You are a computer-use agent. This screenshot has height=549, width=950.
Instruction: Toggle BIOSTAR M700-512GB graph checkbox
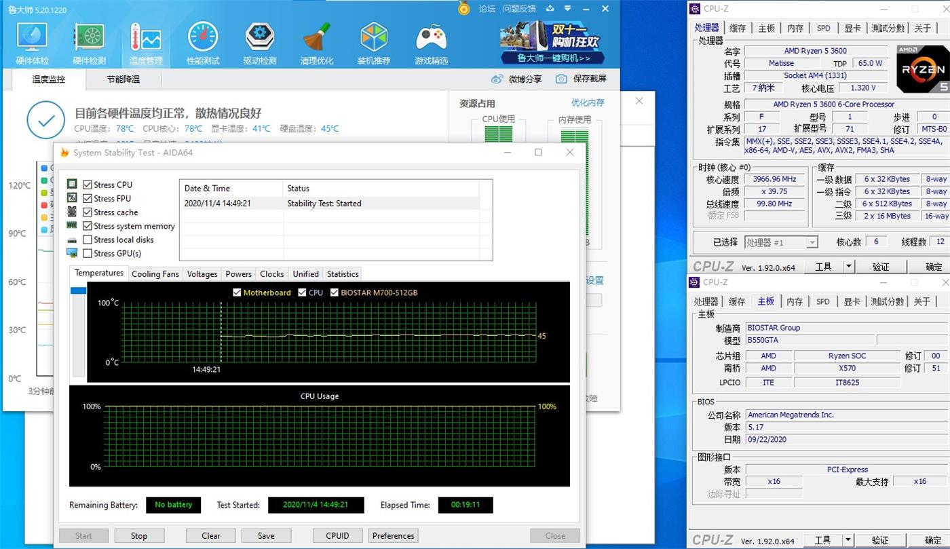[x=335, y=292]
